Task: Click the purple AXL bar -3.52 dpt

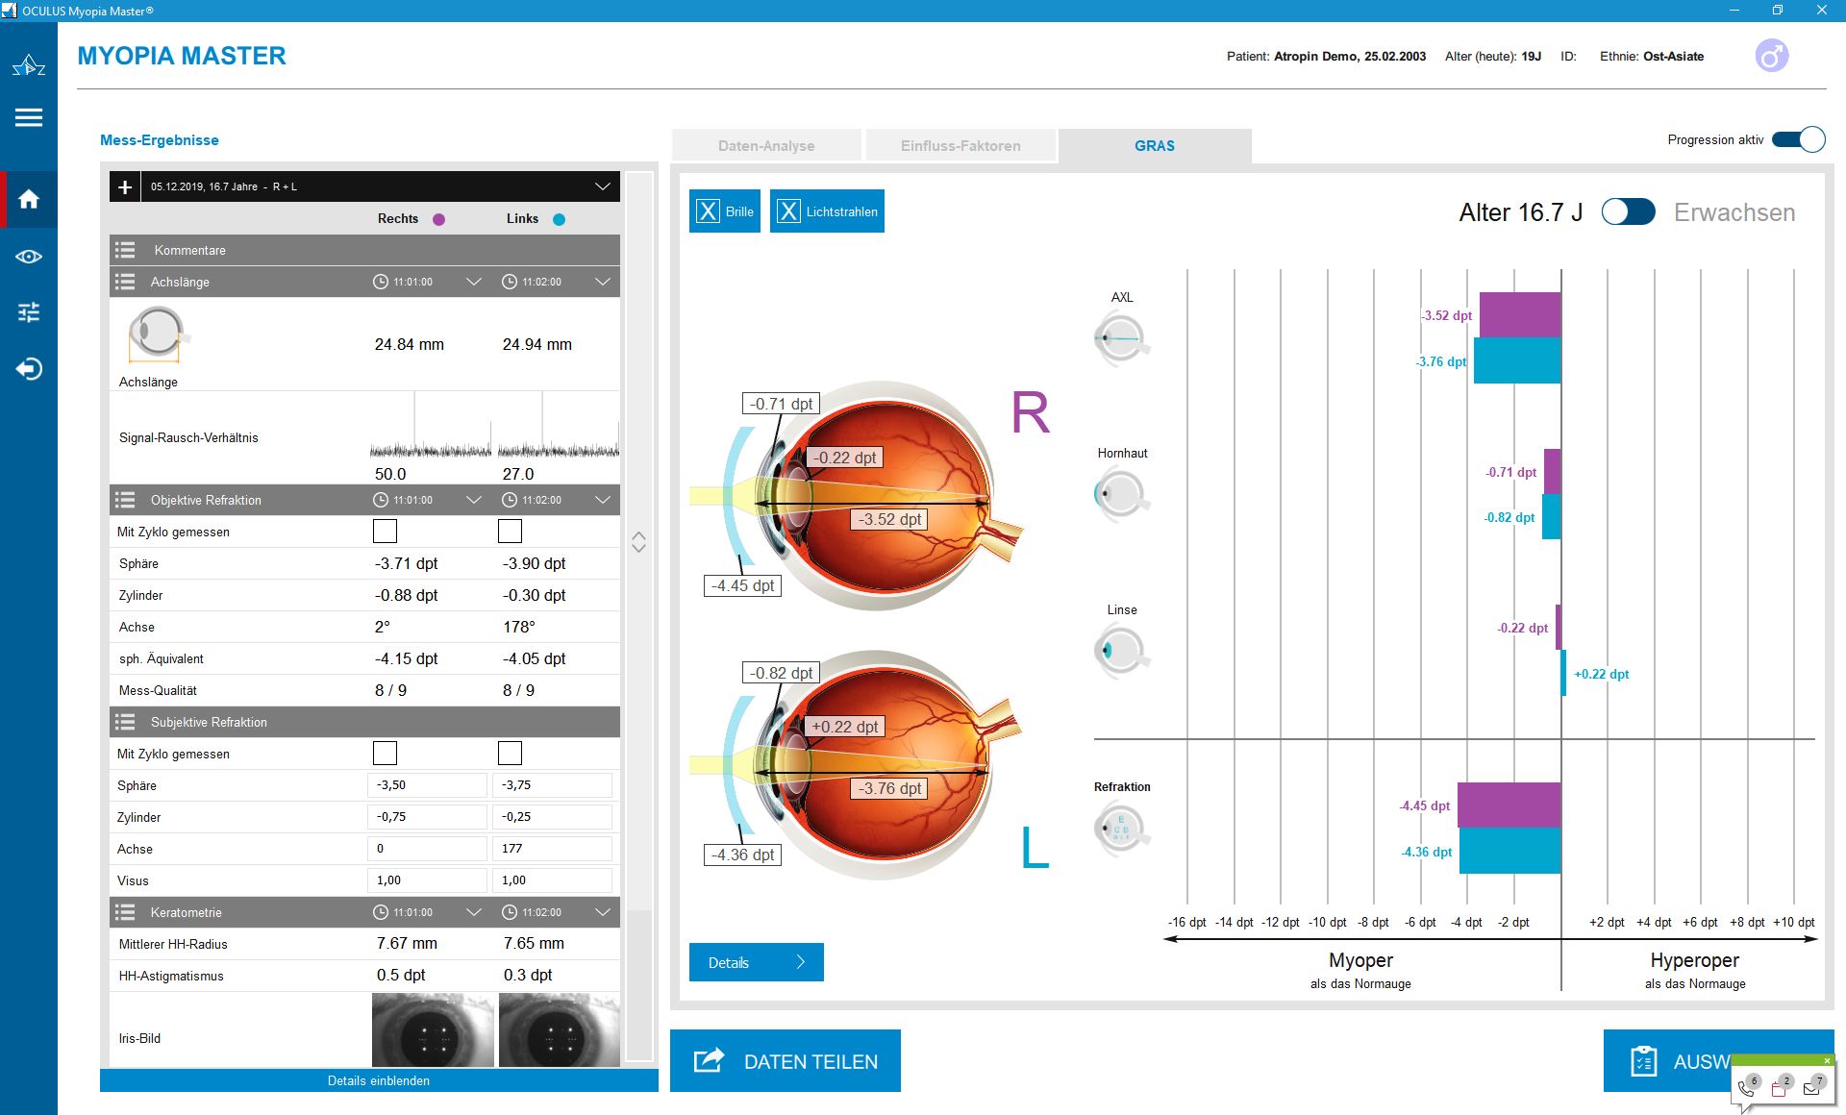Action: (1520, 315)
